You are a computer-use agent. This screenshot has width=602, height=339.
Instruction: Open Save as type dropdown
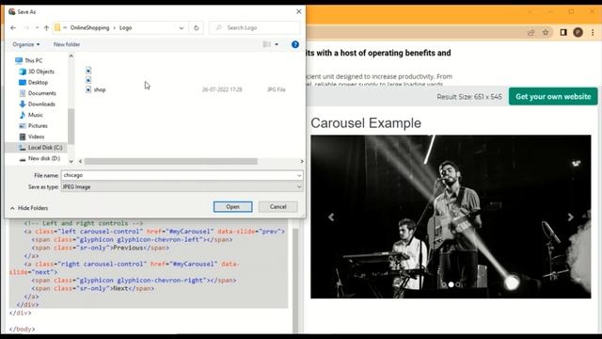182,186
